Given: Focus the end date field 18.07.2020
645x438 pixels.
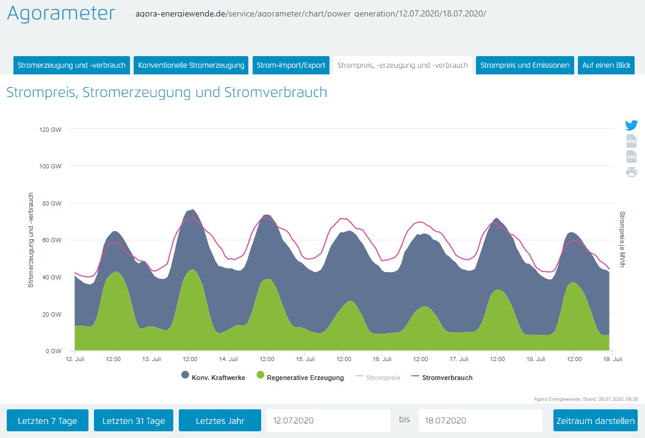Looking at the screenshot, I should (x=480, y=421).
